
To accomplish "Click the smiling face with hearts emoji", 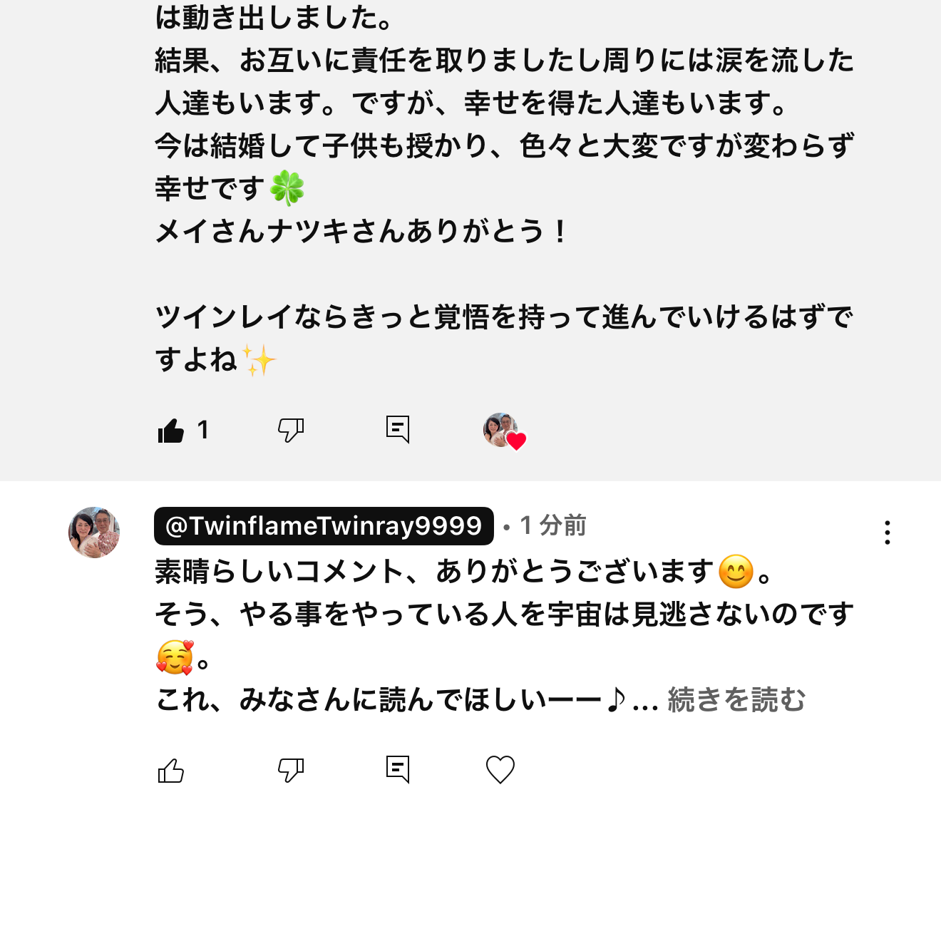I will click(x=175, y=657).
